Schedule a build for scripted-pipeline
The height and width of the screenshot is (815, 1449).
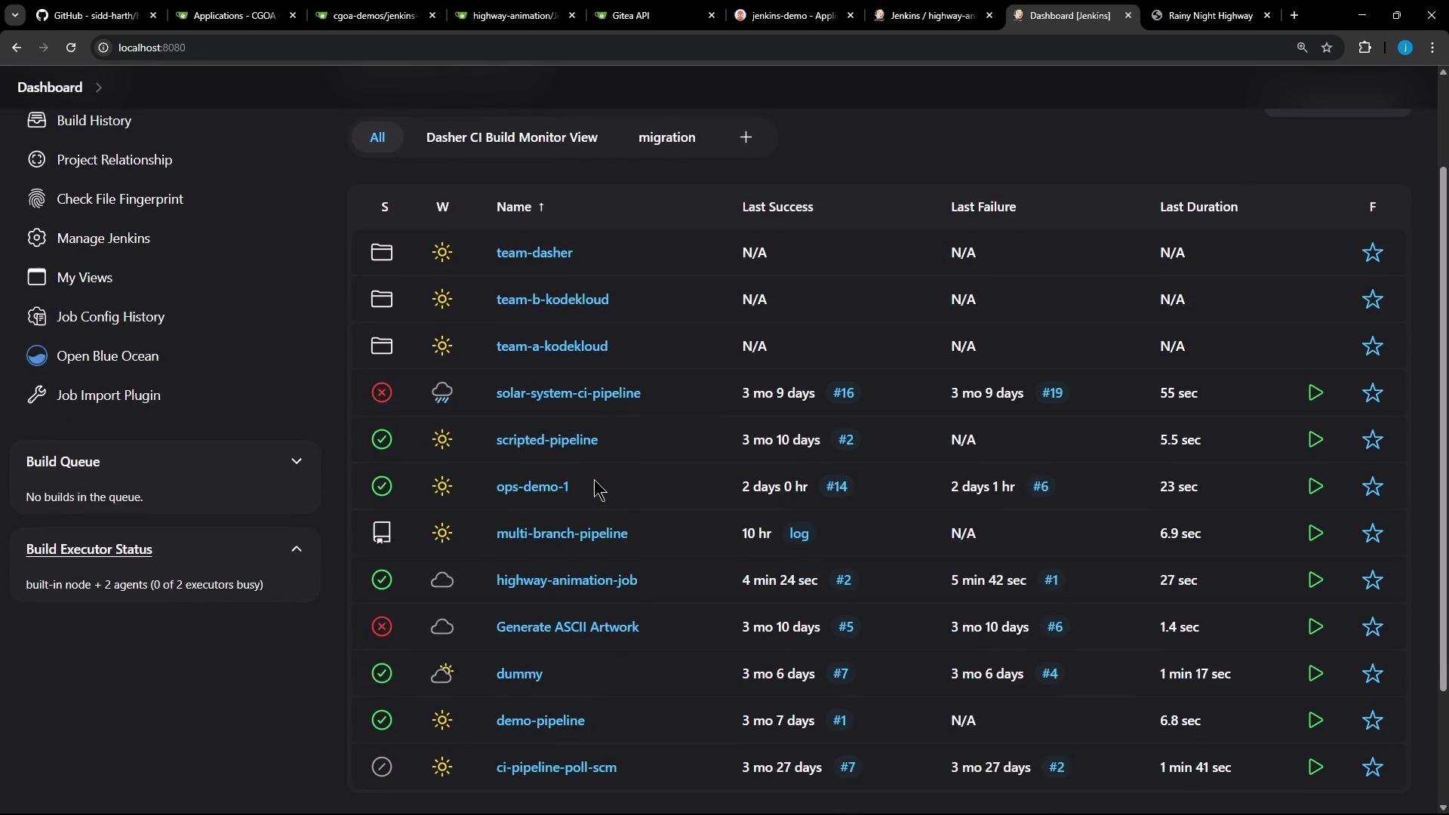tap(1315, 440)
